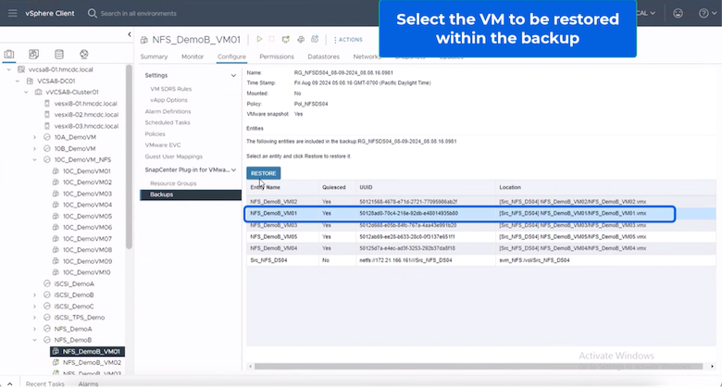722x389 pixels.
Task: Click the horizontal scrollbar of entities table
Action: click(x=479, y=367)
